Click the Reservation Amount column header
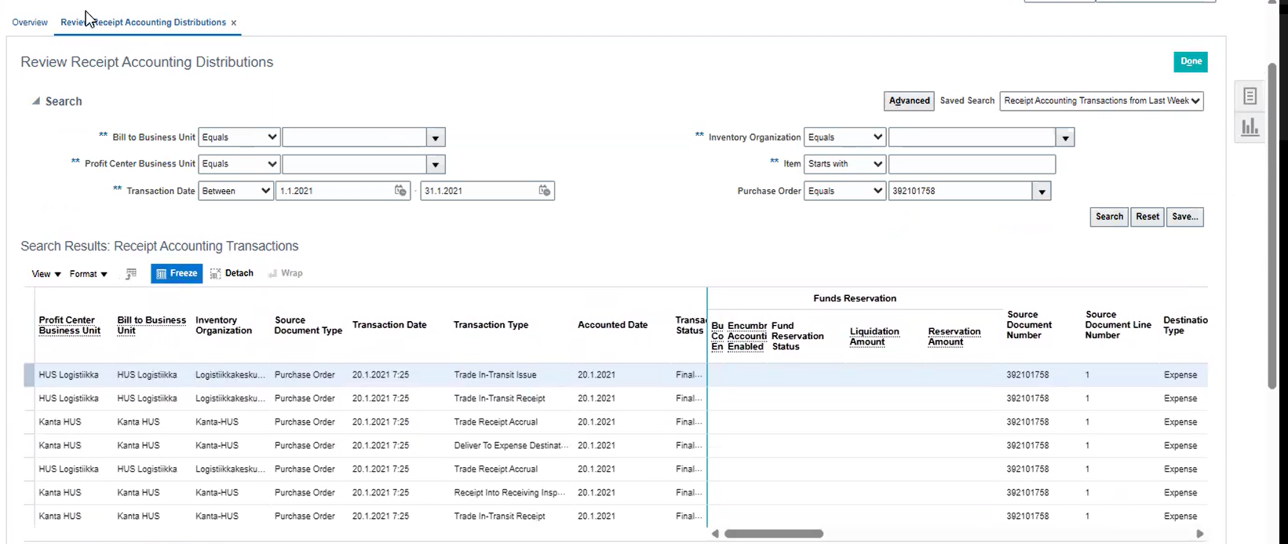 click(x=954, y=336)
